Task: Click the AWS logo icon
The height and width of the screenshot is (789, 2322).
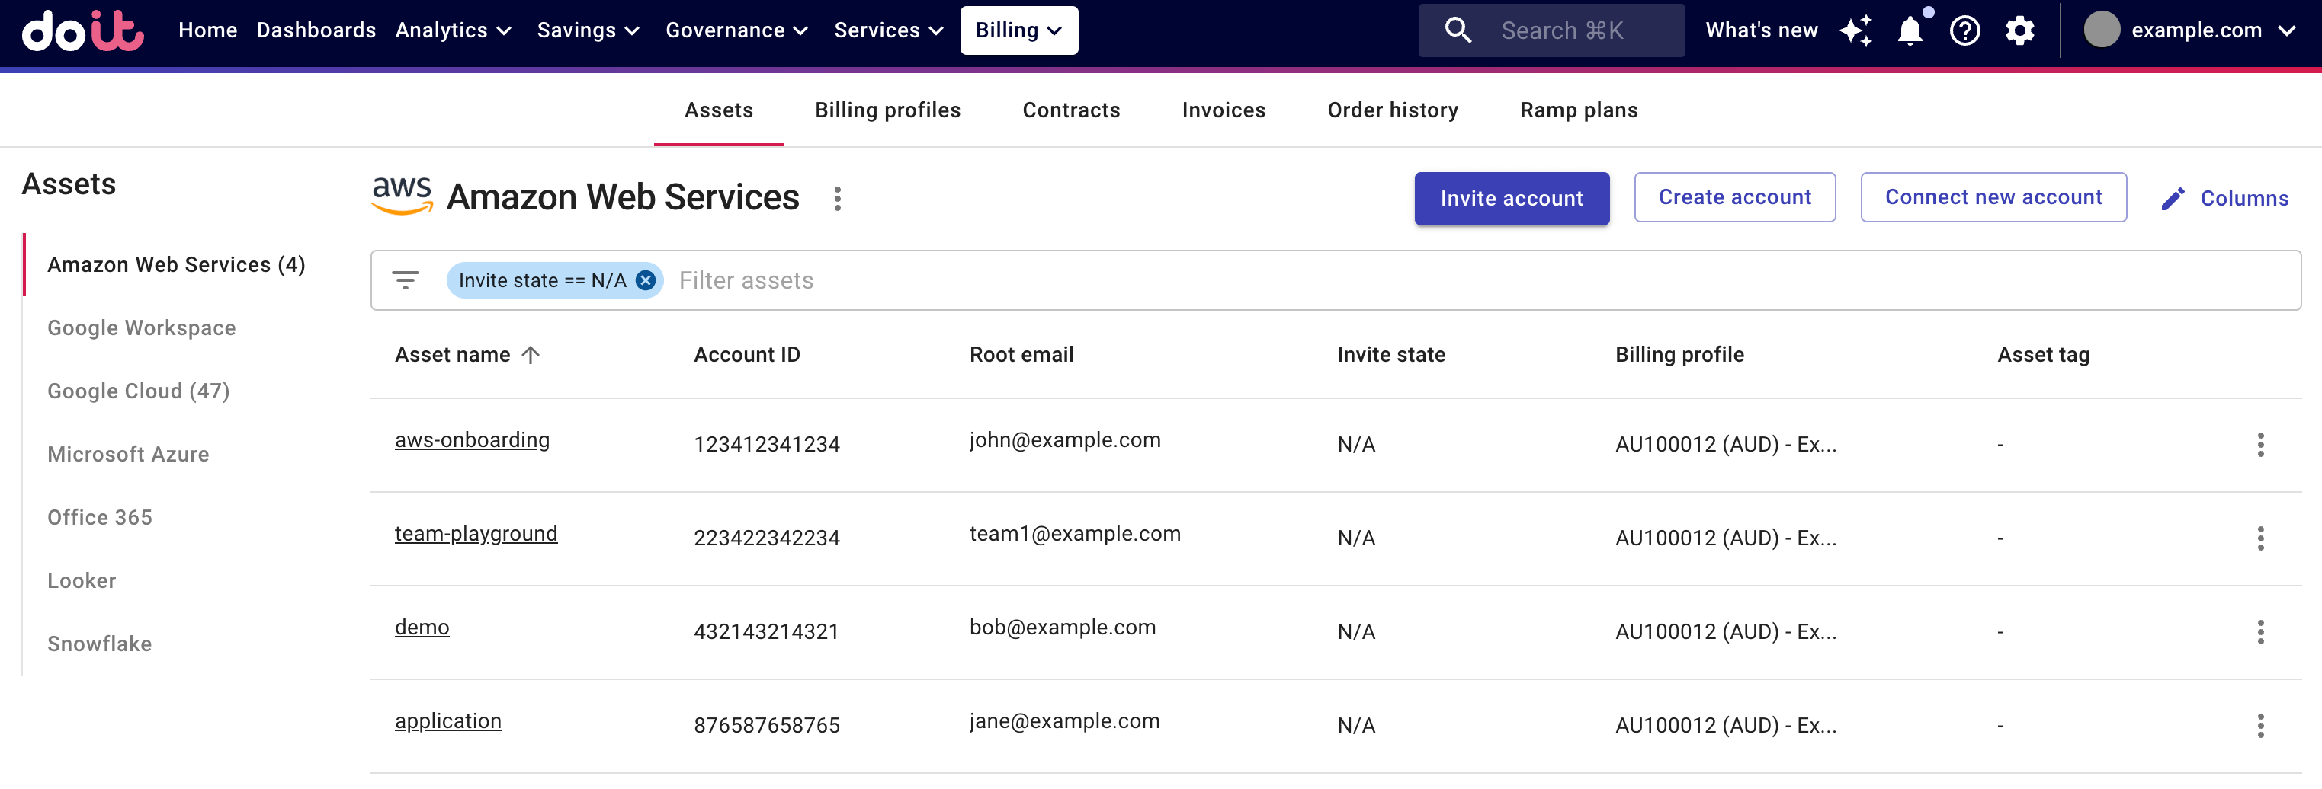Action: (402, 196)
